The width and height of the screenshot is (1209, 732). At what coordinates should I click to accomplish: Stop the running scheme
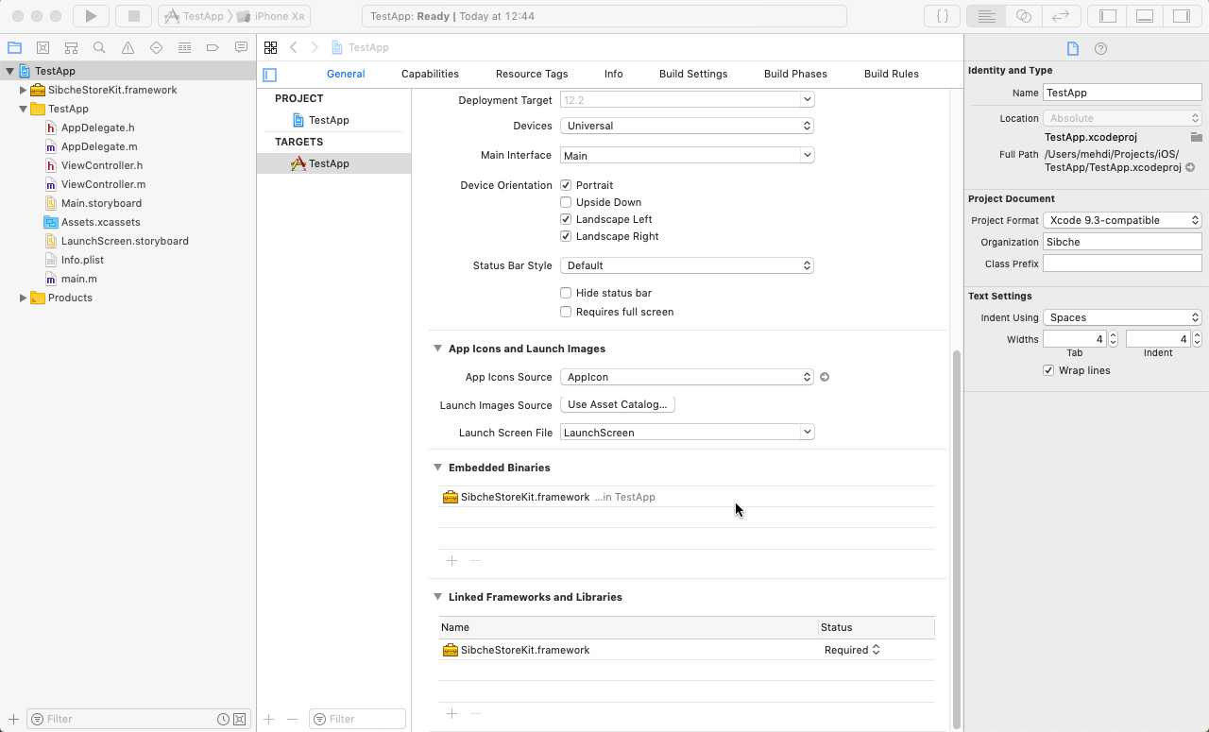tap(133, 16)
